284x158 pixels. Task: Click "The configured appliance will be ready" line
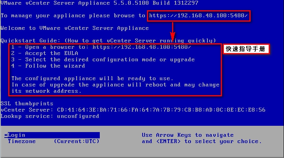click(x=92, y=79)
